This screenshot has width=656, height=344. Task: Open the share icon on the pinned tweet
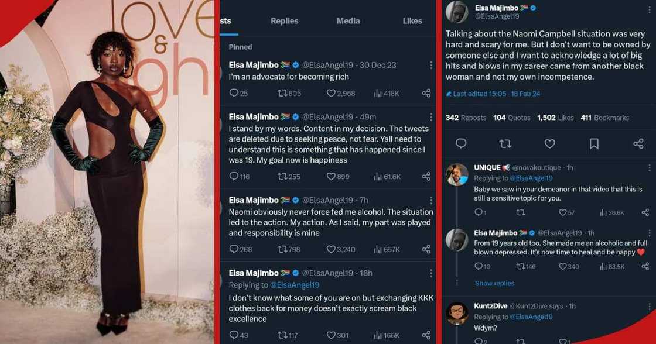(426, 92)
